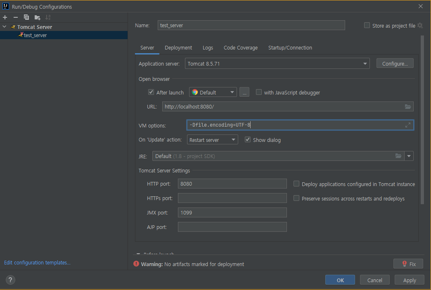Open Edit configuration templates link
431x290 pixels.
coord(38,262)
